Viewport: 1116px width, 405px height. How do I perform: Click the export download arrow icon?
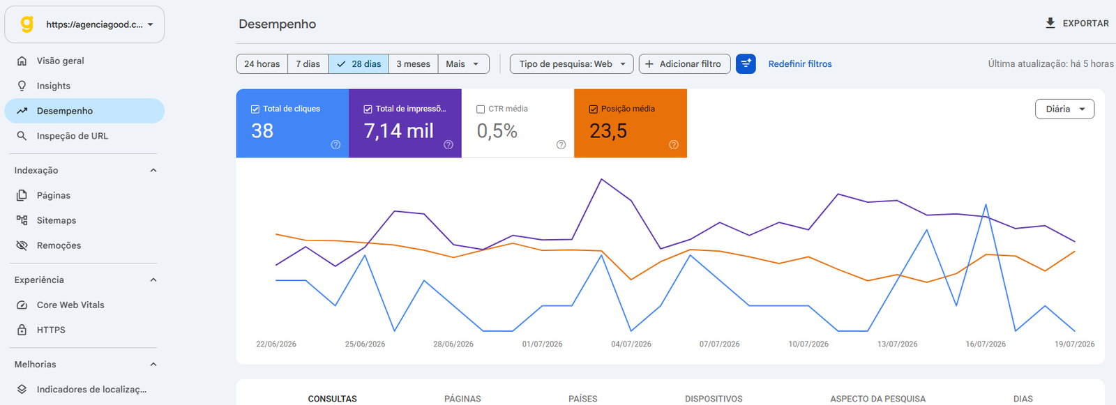coord(1050,23)
